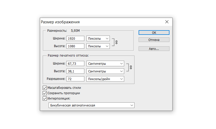Open the Авто... settings button
Viewport: 216px width, 129px height.
(154, 49)
